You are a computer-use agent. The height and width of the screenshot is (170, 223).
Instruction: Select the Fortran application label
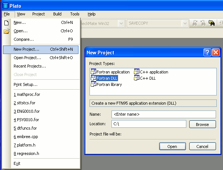pos(113,72)
